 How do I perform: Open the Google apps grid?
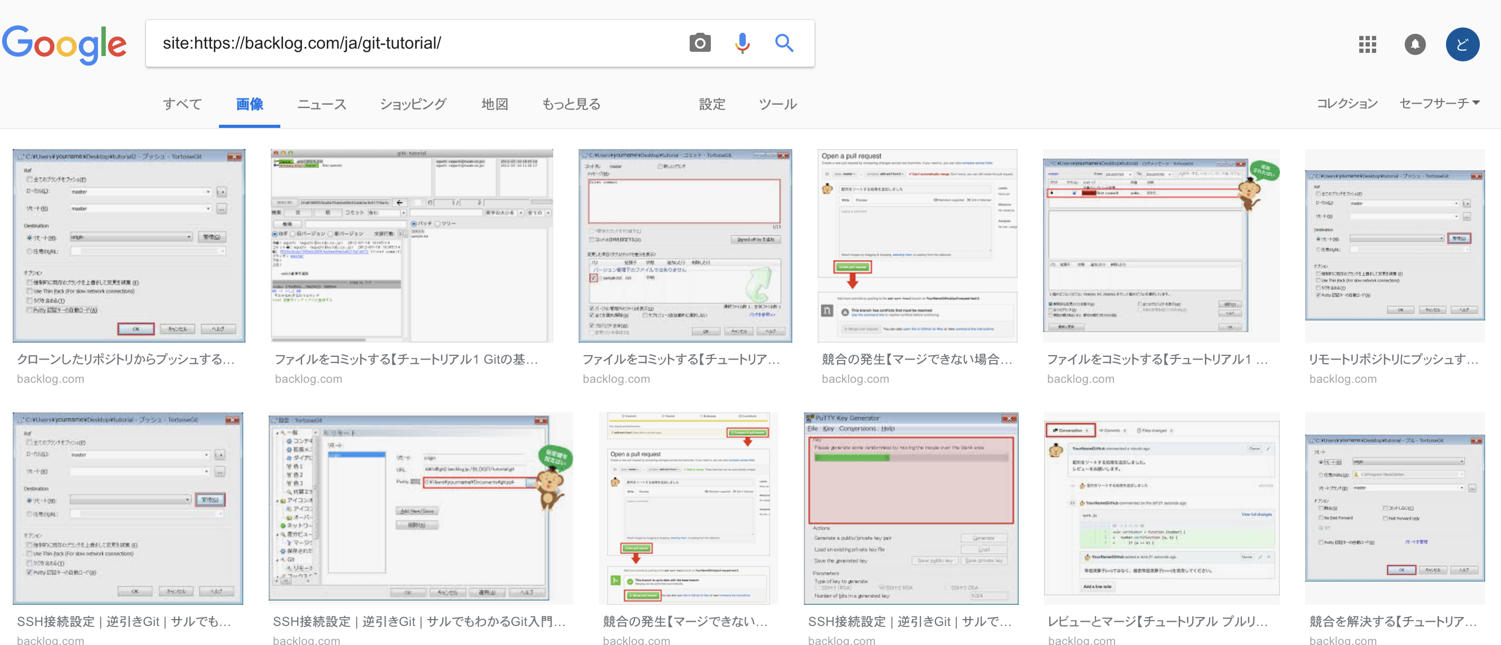1368,44
